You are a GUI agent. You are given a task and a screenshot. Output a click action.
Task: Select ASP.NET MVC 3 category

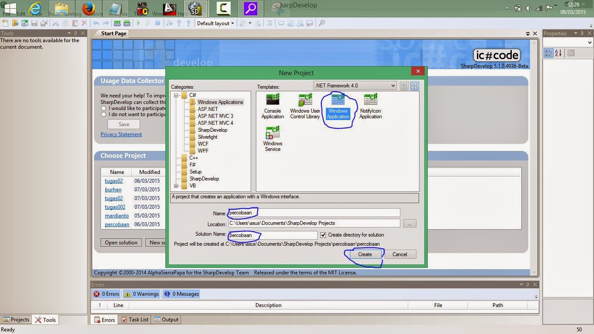[215, 116]
